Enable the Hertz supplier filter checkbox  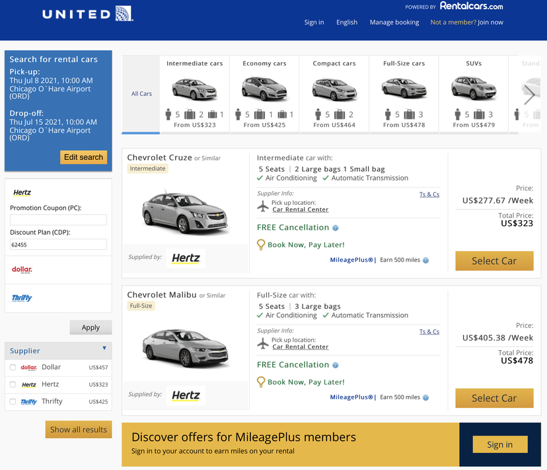click(13, 384)
